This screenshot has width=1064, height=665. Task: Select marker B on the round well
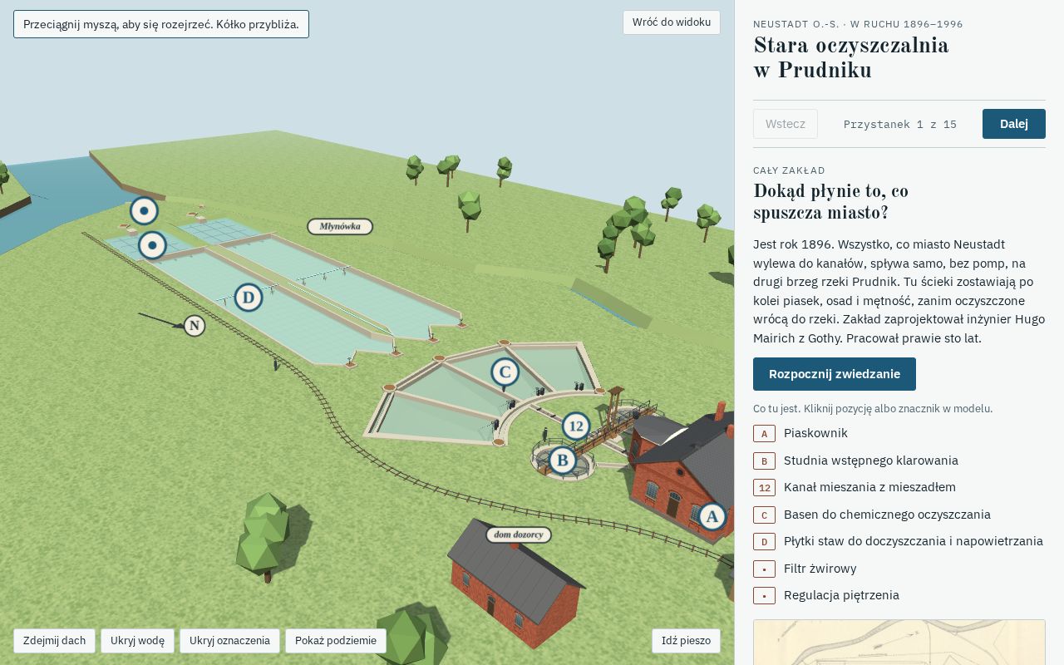coord(562,460)
